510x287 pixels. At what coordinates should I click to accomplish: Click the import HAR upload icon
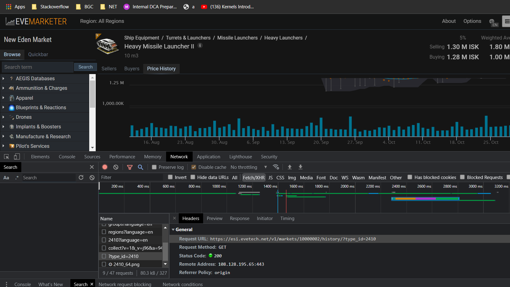[x=290, y=167]
